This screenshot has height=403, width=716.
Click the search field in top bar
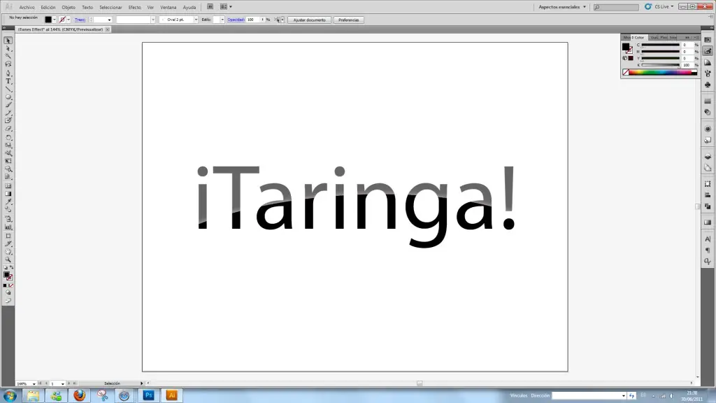click(x=616, y=7)
